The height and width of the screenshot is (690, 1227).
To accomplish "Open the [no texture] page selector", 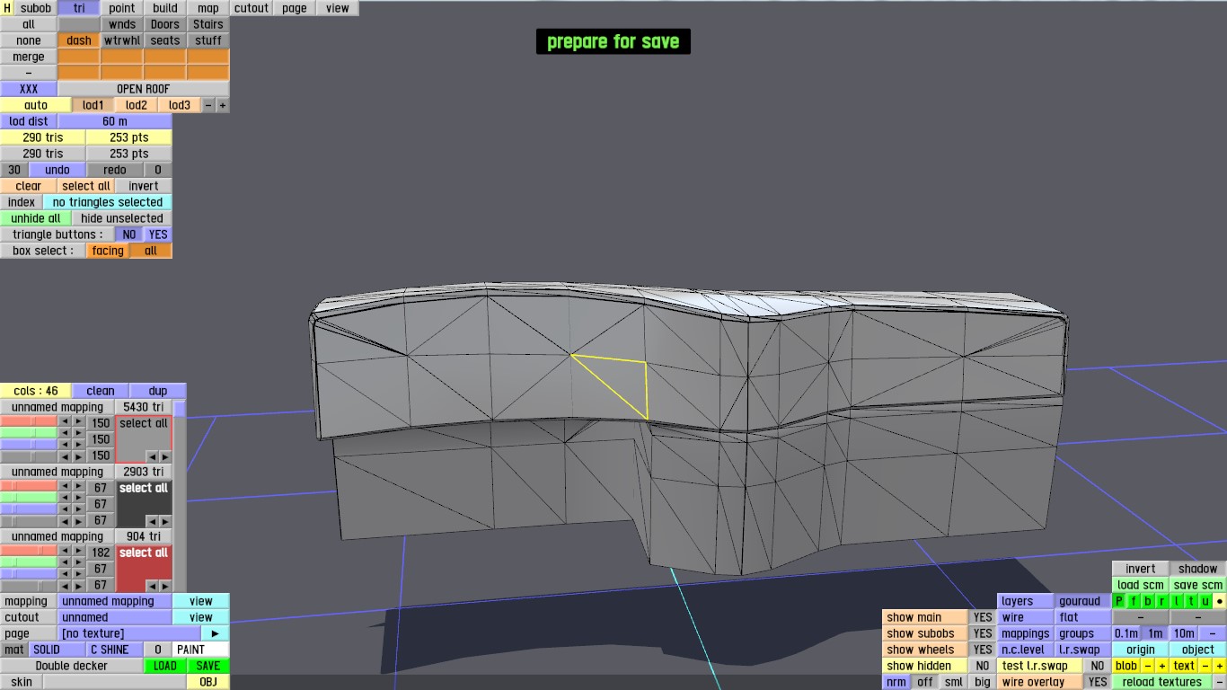I will pos(129,633).
